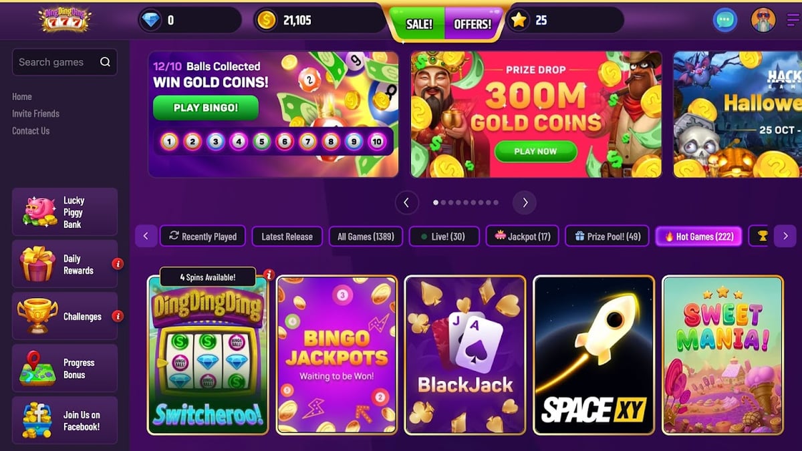
Task: Click the PLAY BINGO! button
Action: (205, 108)
